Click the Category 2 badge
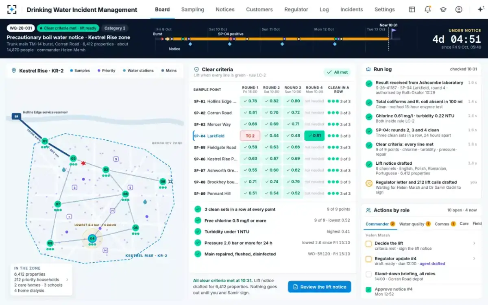The image size is (488, 305). [x=115, y=28]
